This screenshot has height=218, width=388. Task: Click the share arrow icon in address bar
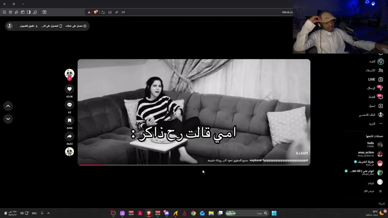pos(103,12)
